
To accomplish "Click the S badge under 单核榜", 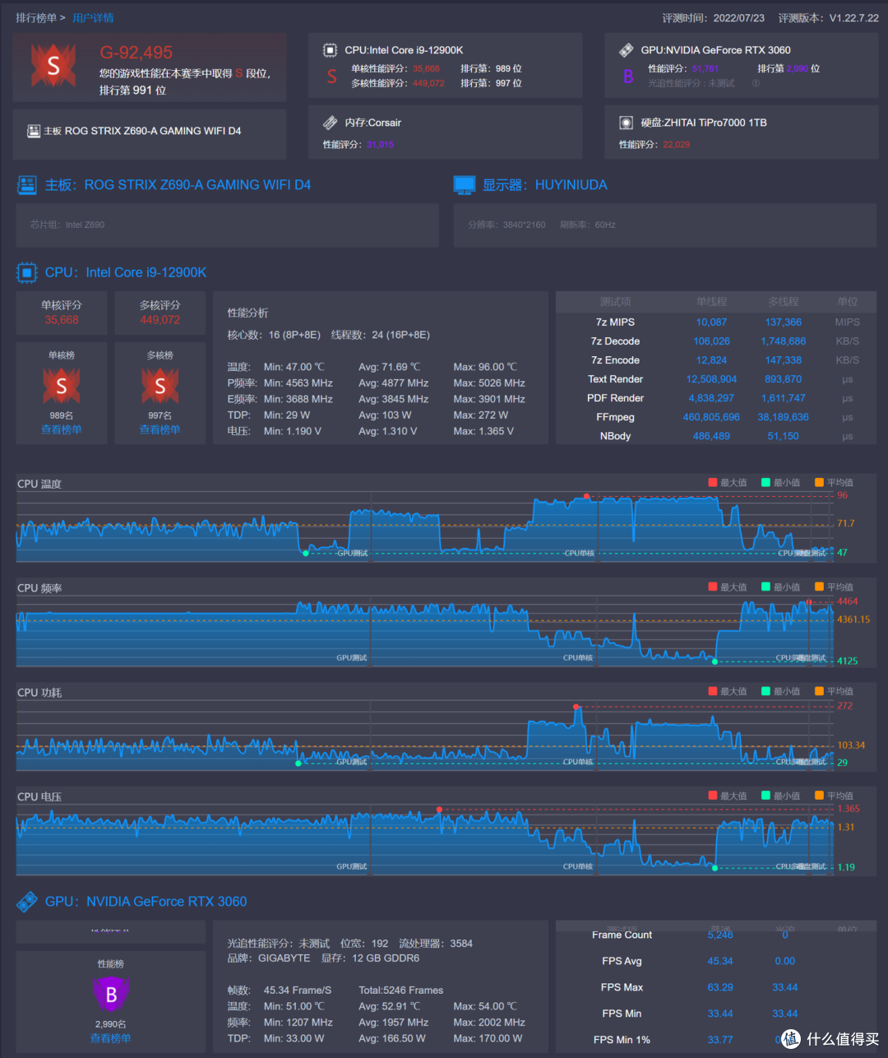I will pos(62,386).
